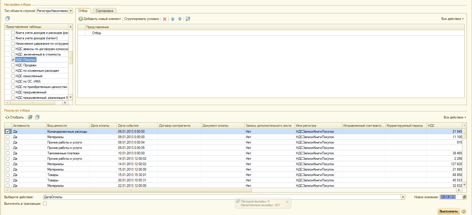Image resolution: width=472 pixels, height=215 pixels.
Task: Close the Текущие вызовы popup
Action: point(287,202)
